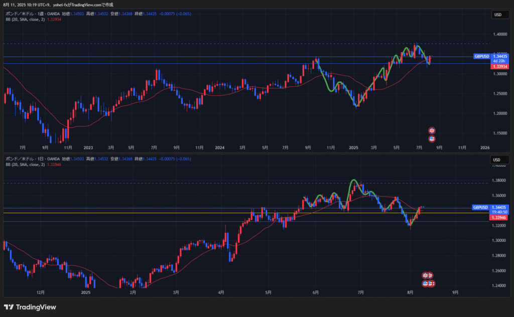Click the 1.38000 price level on daily axis
This screenshot has height=317, width=514.
[x=498, y=181]
